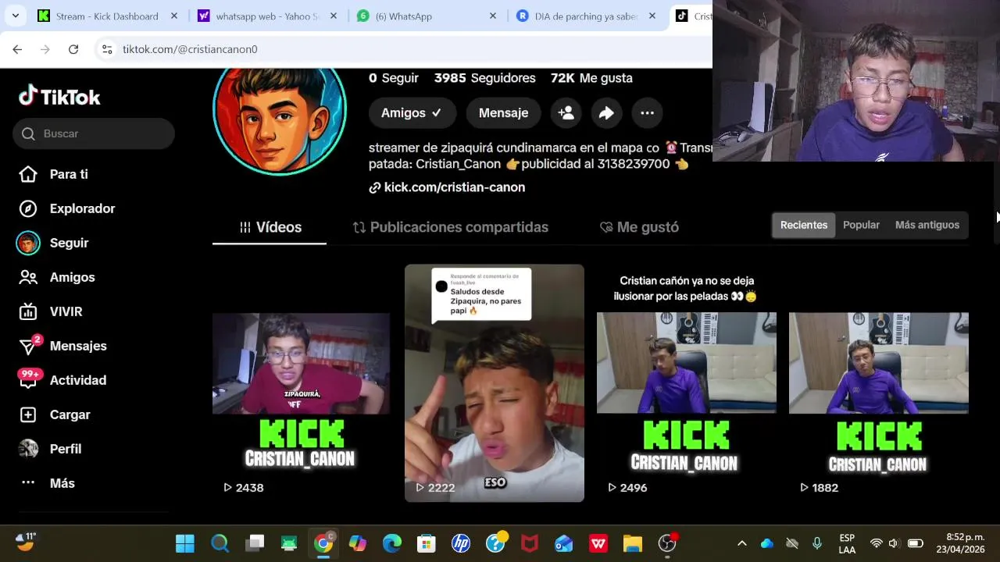Select the Popular sort option

pos(861,225)
